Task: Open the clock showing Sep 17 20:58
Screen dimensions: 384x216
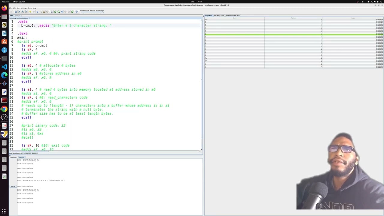Action: (196, 1)
